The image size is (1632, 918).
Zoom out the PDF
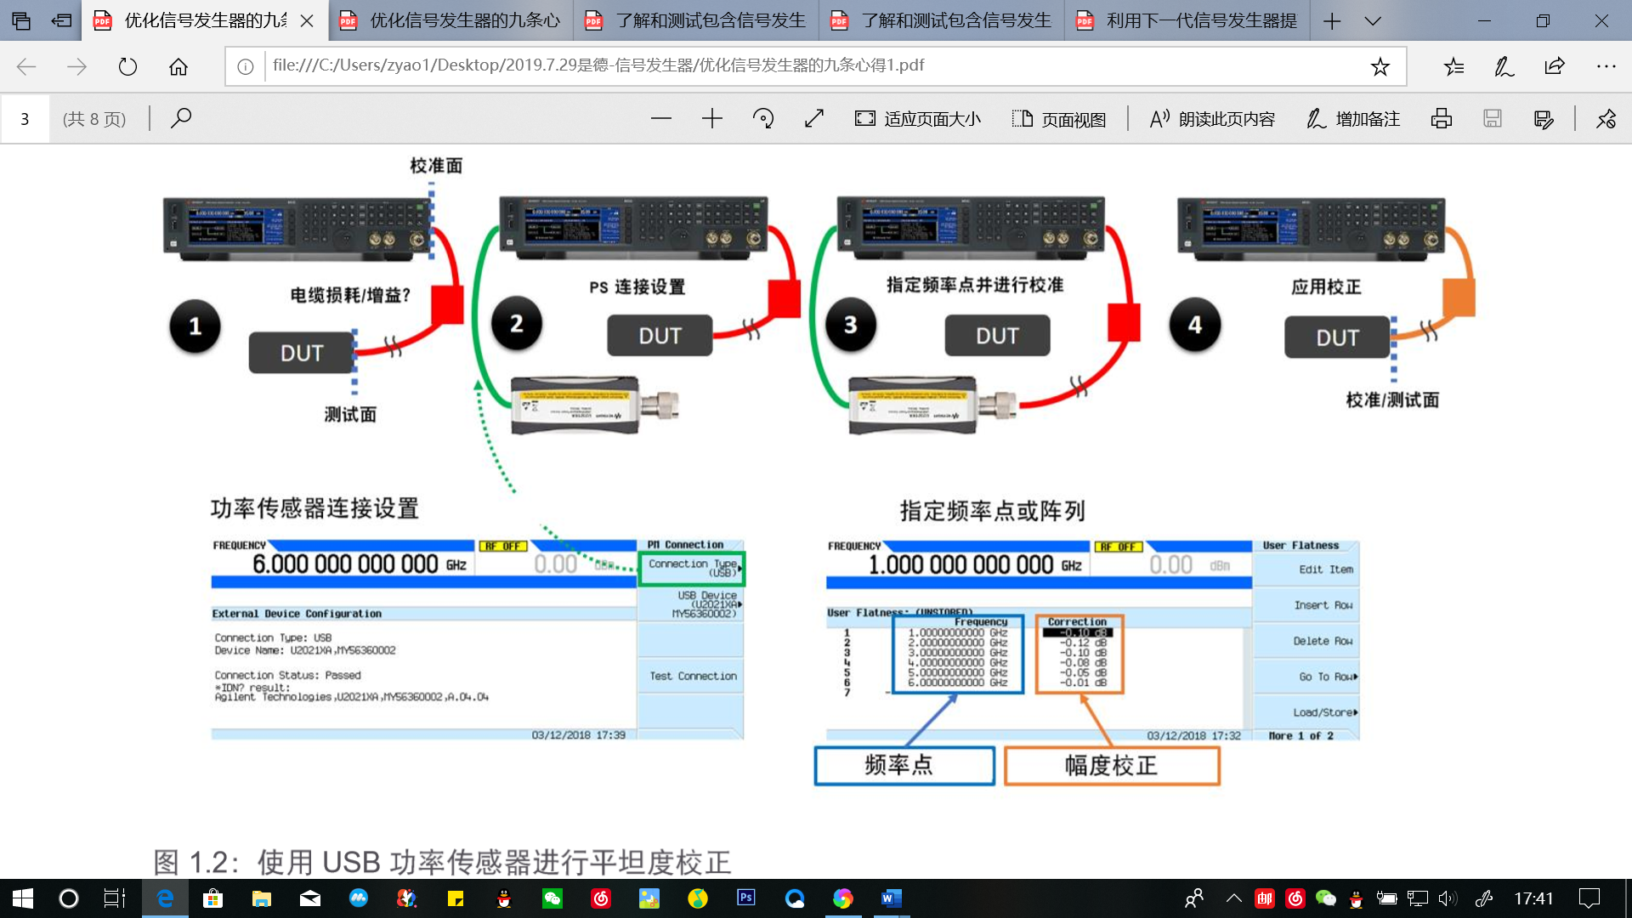[661, 119]
